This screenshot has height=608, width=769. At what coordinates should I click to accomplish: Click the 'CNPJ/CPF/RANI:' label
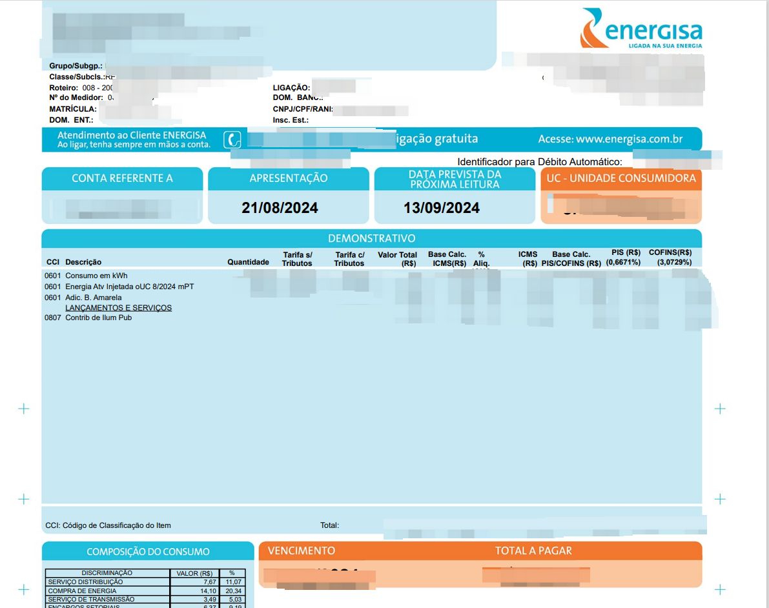(x=303, y=109)
